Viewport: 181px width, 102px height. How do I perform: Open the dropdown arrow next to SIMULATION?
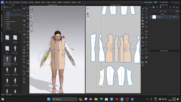[171, 2]
